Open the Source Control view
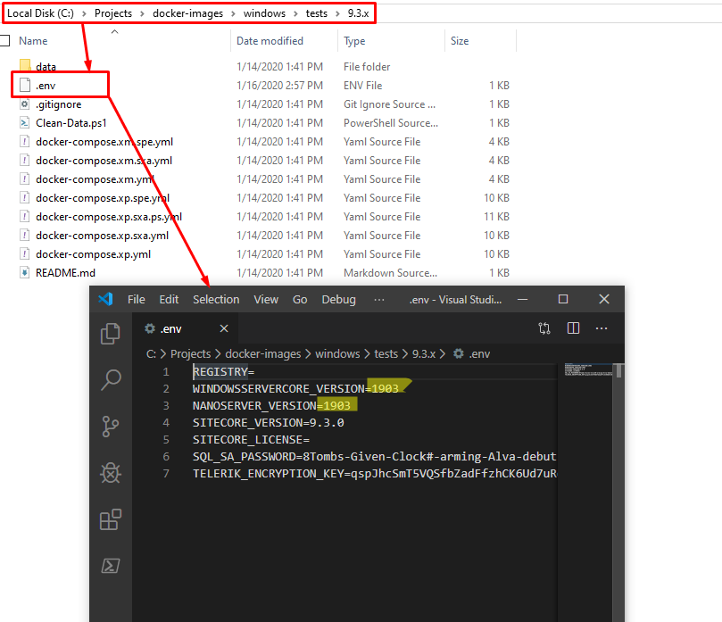The height and width of the screenshot is (622, 722). point(111,427)
